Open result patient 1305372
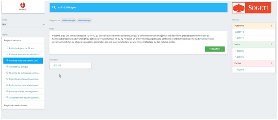This screenshot has height=120, width=278. 70,65
